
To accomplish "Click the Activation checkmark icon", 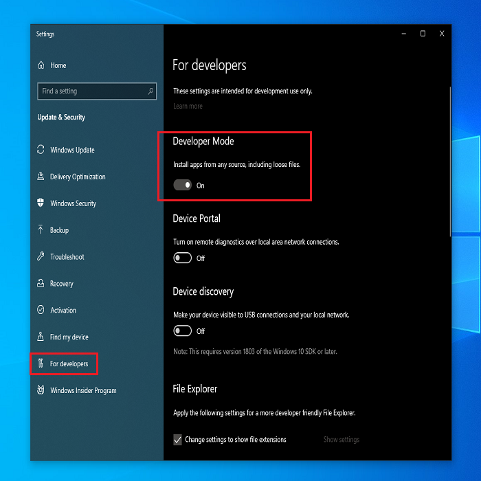I will click(x=41, y=309).
